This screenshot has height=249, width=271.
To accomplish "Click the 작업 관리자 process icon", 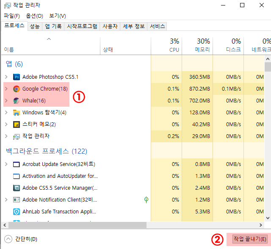I will [x=17, y=136].
